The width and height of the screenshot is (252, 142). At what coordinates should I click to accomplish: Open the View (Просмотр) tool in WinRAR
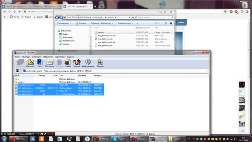pos(50,63)
